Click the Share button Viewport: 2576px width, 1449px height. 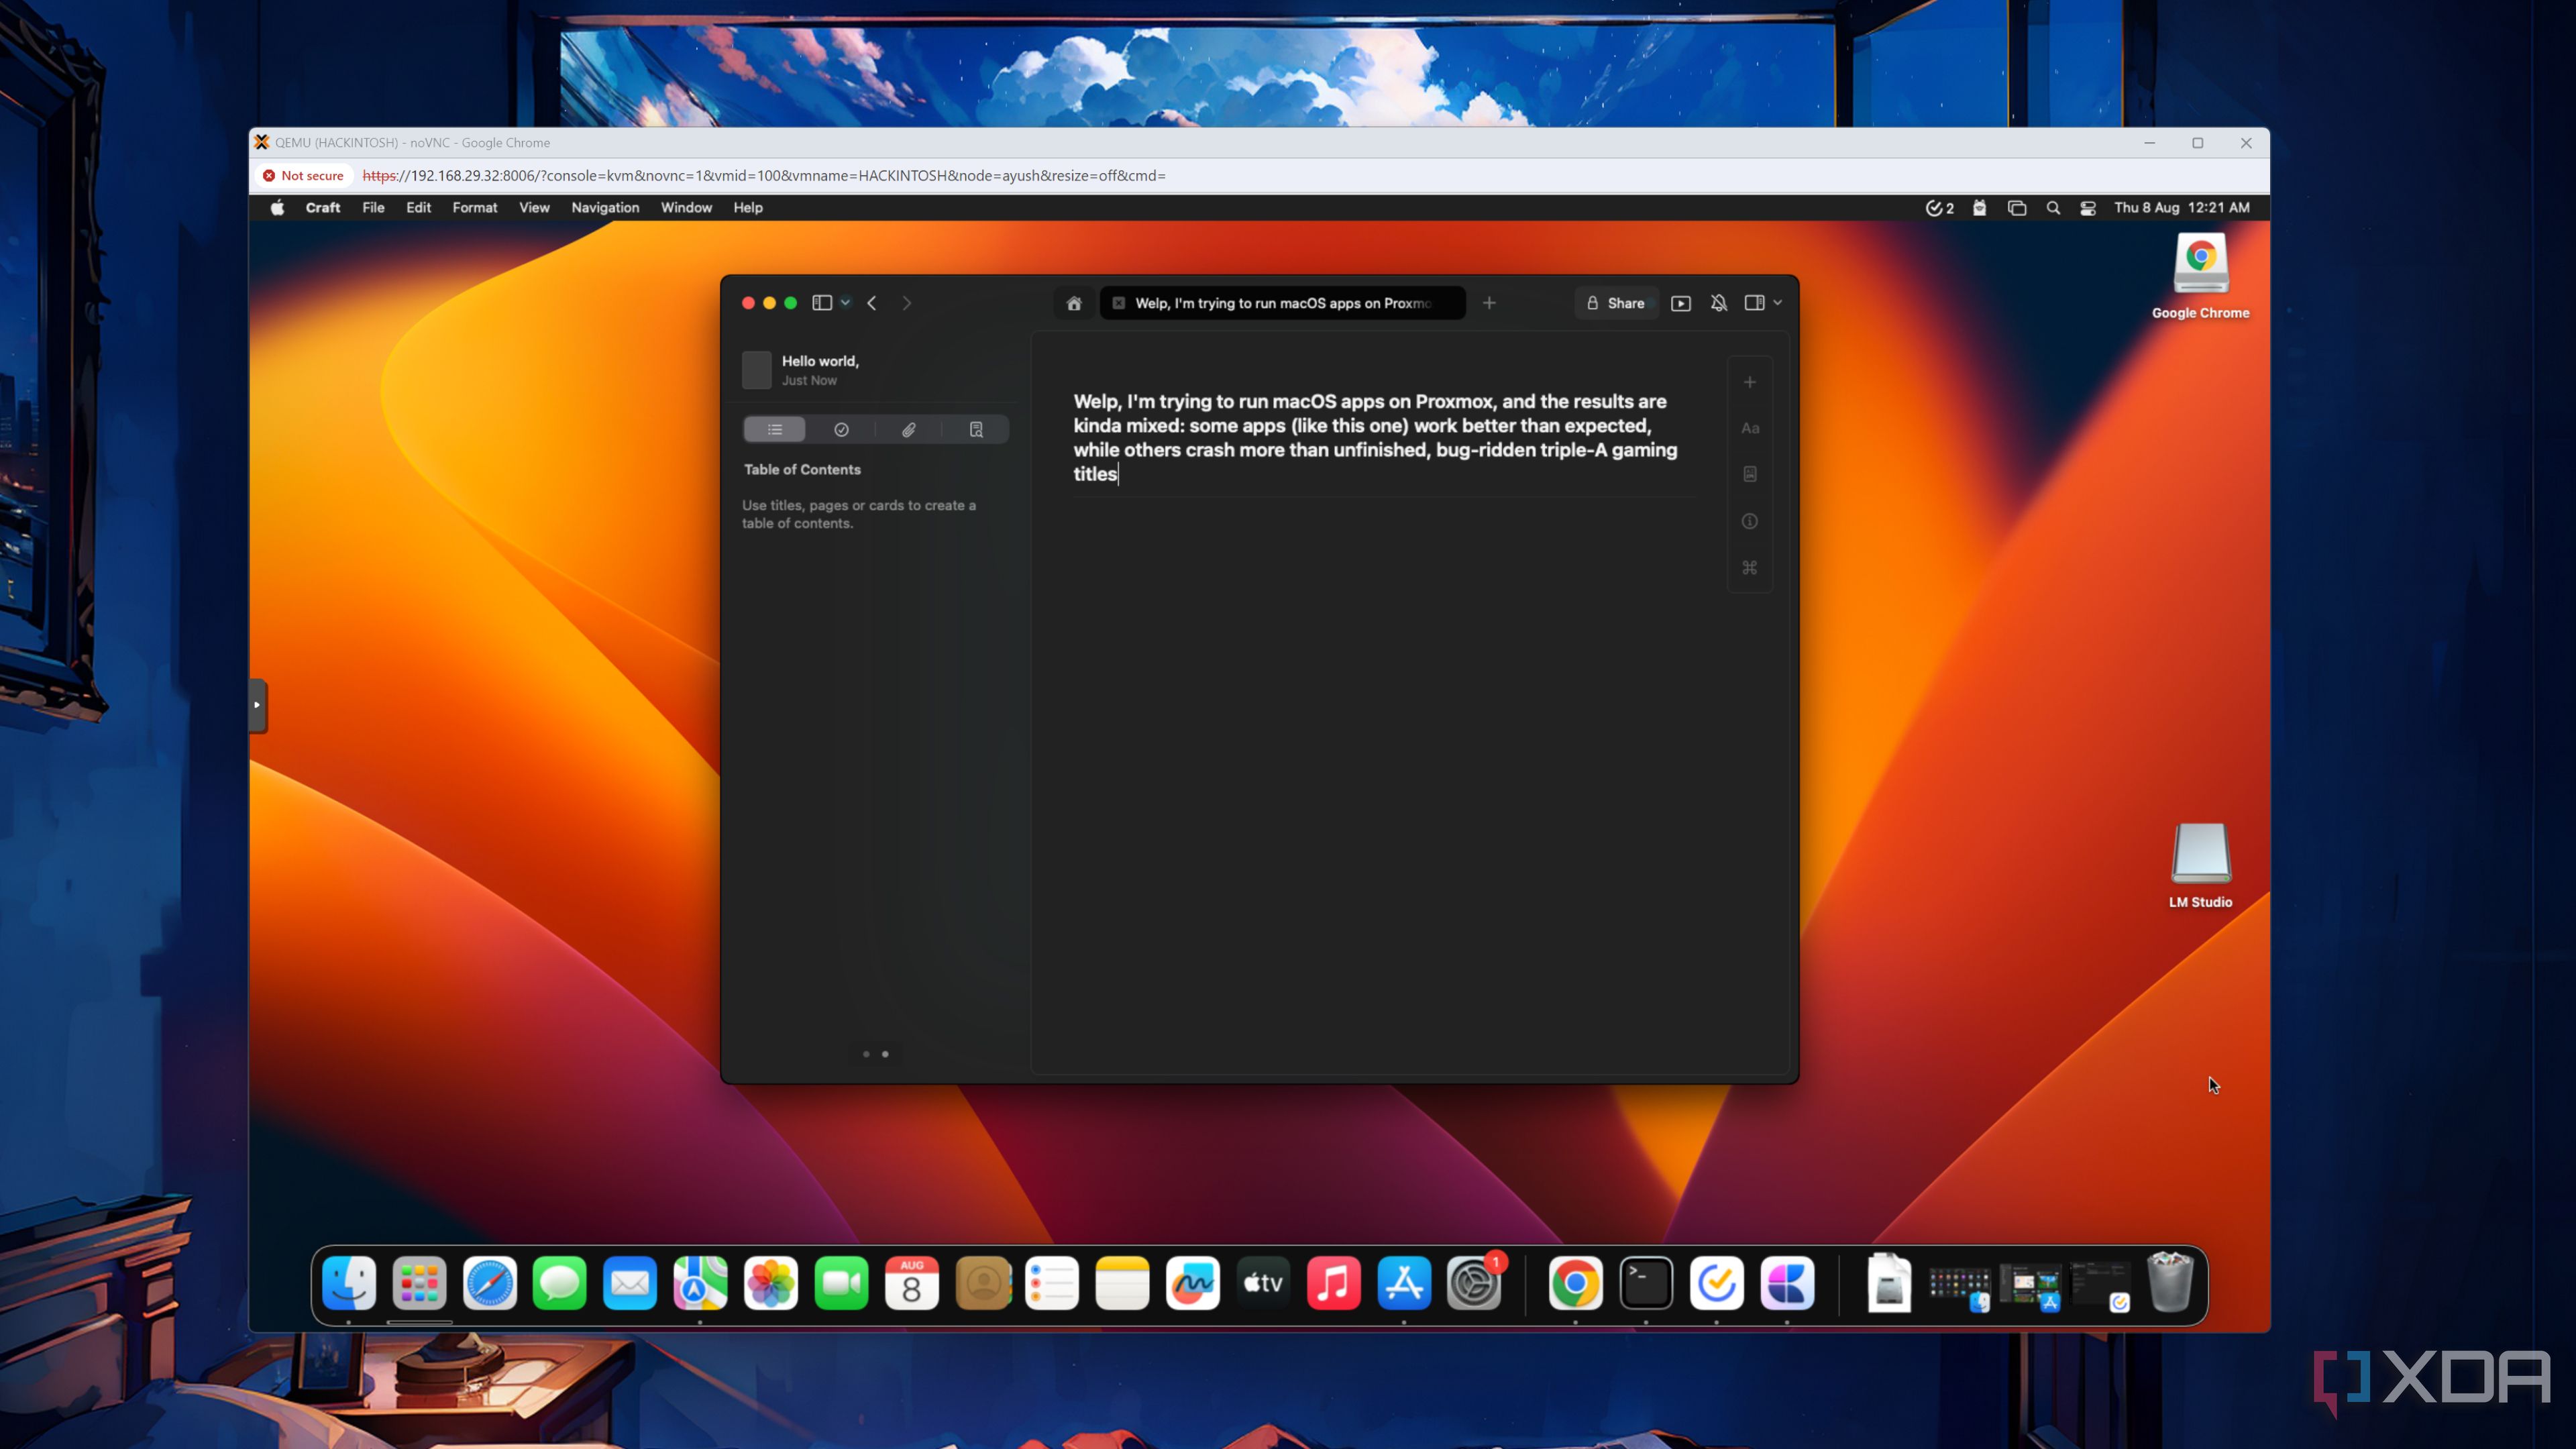coord(1615,303)
